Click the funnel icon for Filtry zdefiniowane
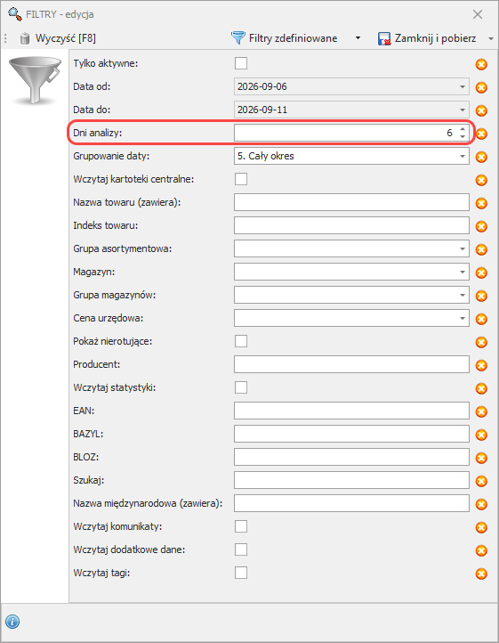The image size is (499, 643). (238, 38)
